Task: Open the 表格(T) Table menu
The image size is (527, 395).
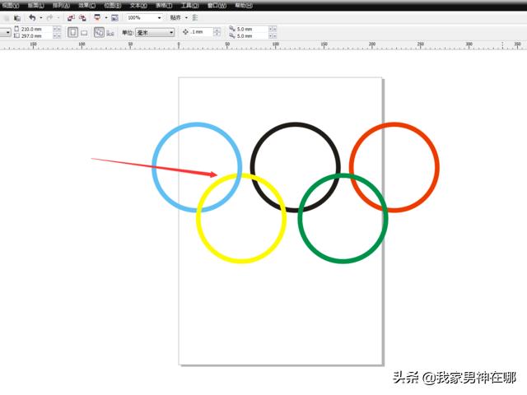Action: [x=164, y=6]
